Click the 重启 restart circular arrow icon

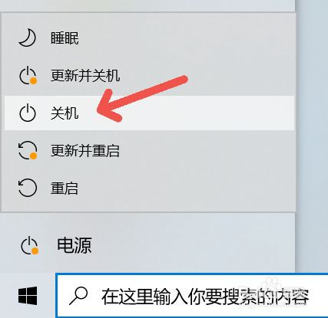28,188
